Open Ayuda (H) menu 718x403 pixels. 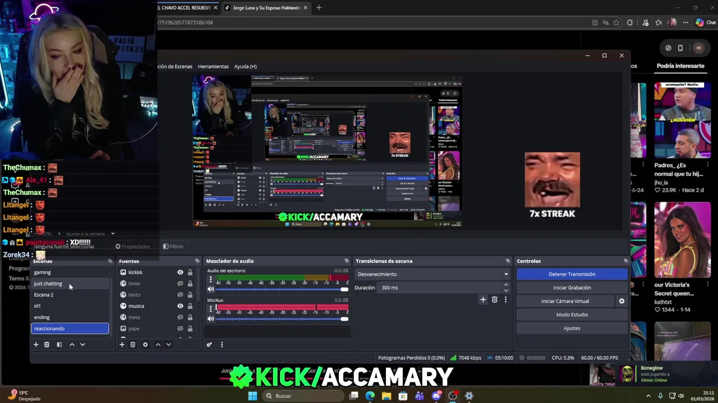(x=245, y=67)
